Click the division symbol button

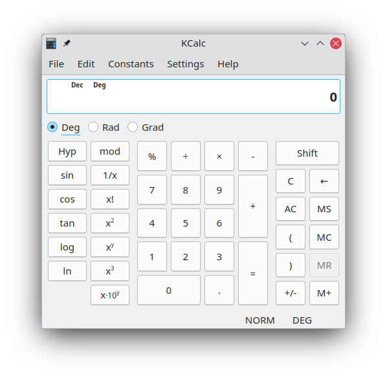coord(186,156)
